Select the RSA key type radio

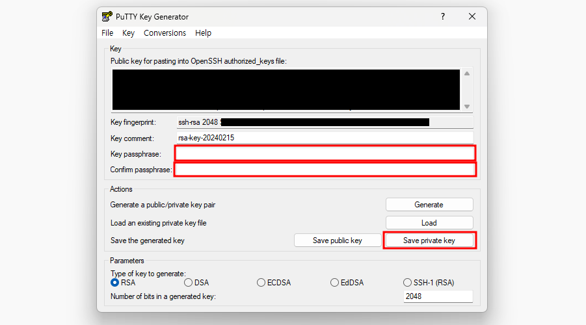pos(114,282)
